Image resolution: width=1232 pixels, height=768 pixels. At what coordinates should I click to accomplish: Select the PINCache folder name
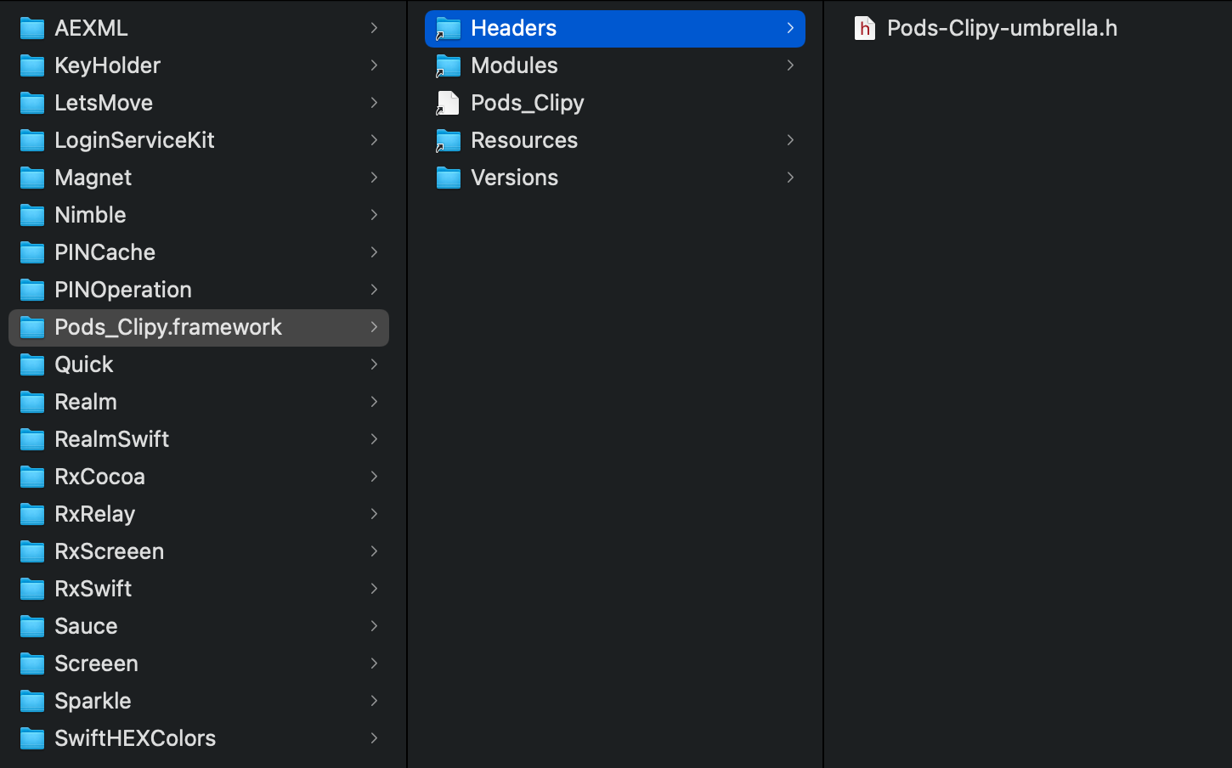[x=105, y=252]
